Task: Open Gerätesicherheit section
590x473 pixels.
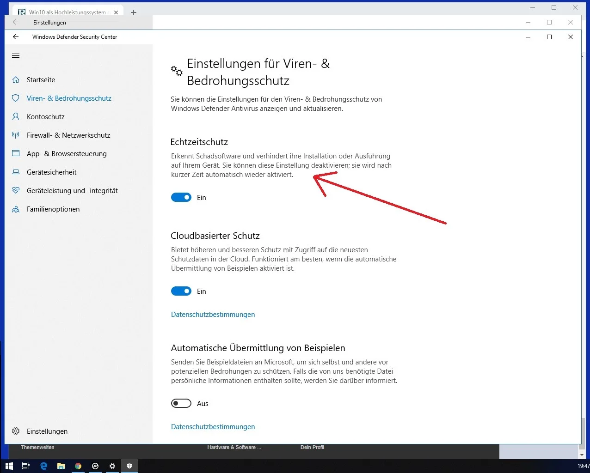Action: tap(52, 172)
